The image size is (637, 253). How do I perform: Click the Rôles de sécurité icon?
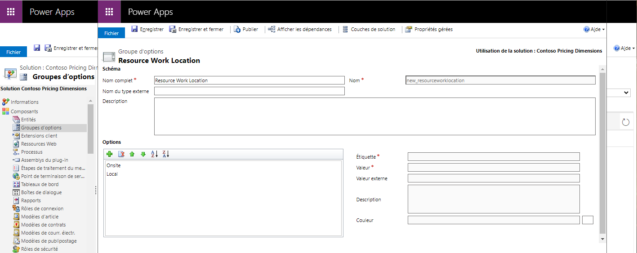tap(16, 249)
